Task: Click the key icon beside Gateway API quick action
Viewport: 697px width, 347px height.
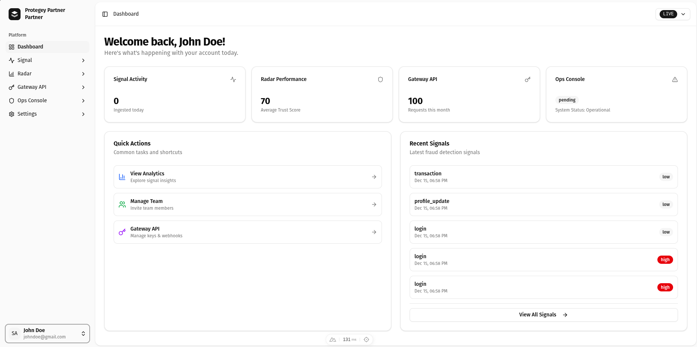Action: 121,232
